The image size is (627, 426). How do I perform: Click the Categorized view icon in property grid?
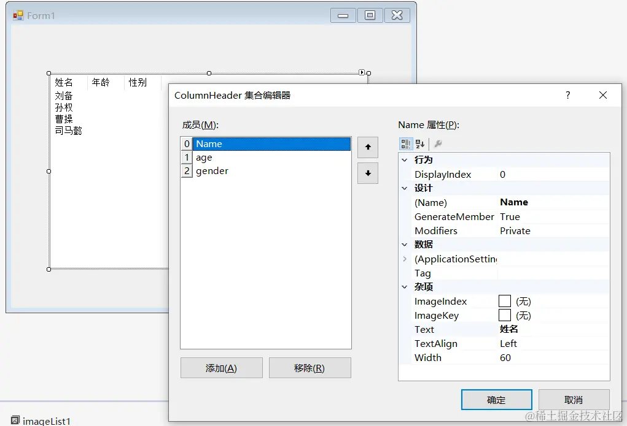(x=405, y=143)
